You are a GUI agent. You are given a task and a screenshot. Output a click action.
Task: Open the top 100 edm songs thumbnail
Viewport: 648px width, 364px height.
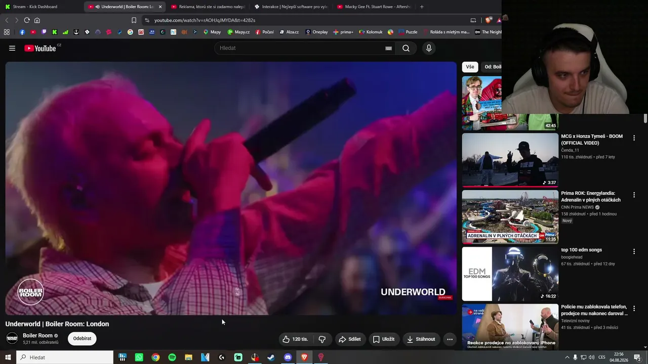pos(510,274)
